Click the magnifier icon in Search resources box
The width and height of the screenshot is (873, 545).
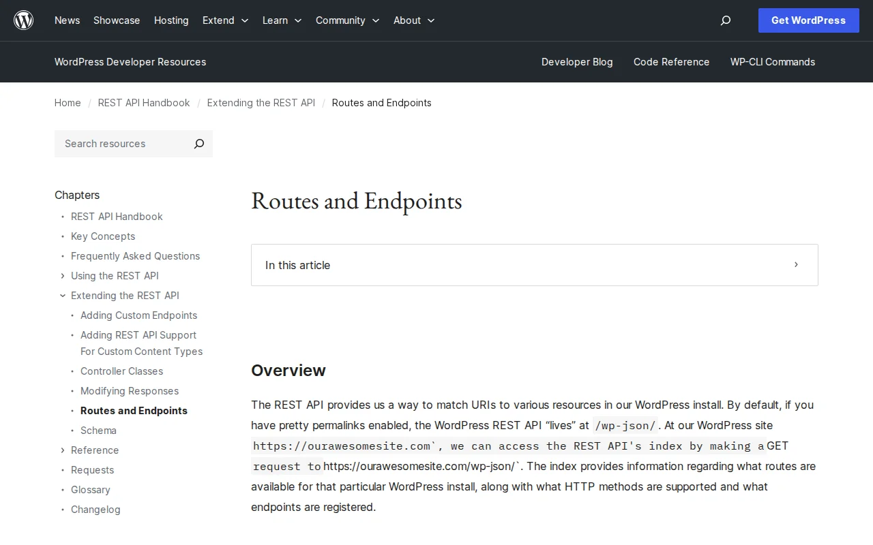point(198,144)
